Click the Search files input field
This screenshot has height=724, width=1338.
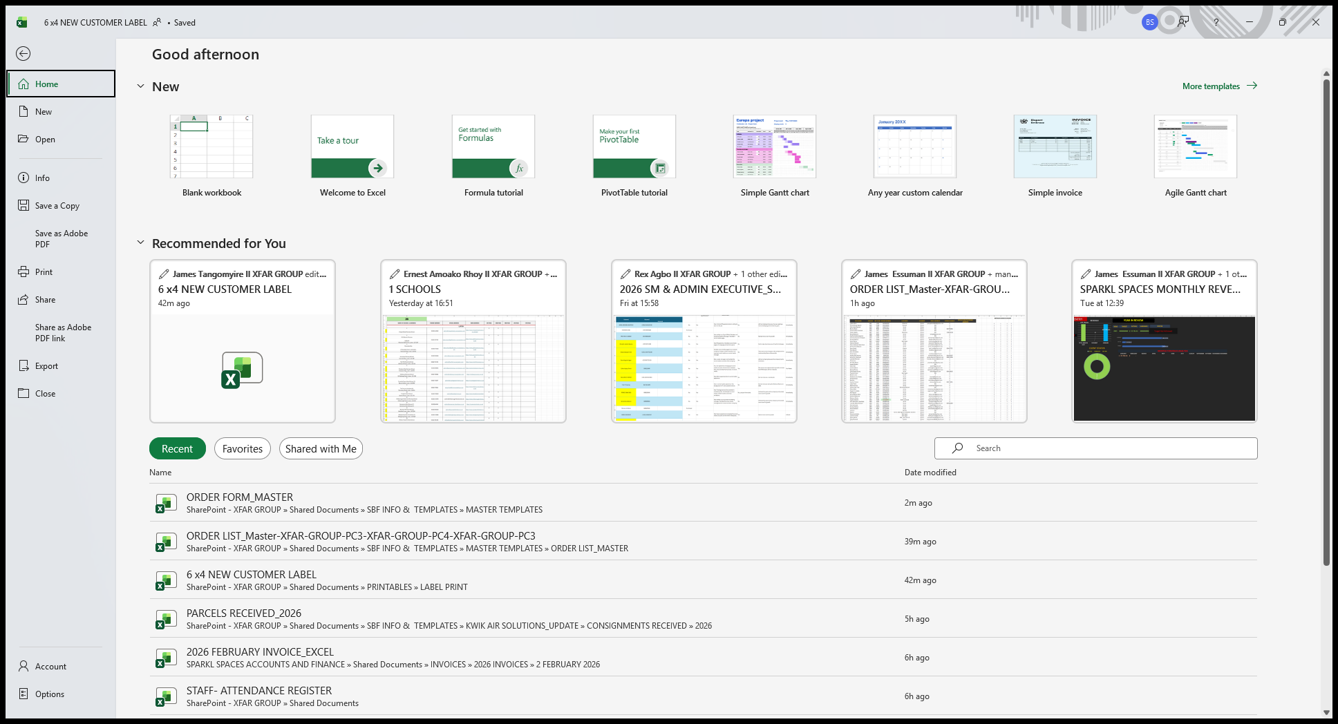coord(1106,448)
